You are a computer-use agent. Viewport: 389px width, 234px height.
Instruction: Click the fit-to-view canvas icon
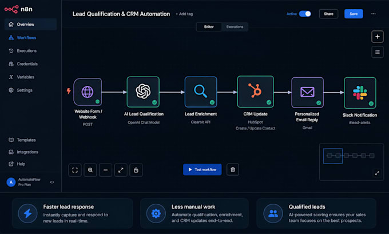pyautogui.click(x=75, y=170)
